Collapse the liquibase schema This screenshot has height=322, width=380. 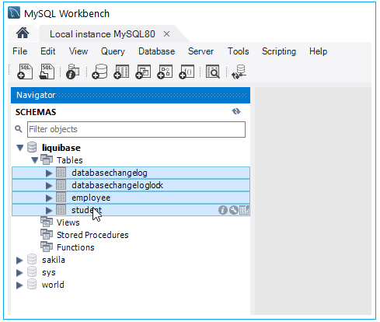(20, 148)
